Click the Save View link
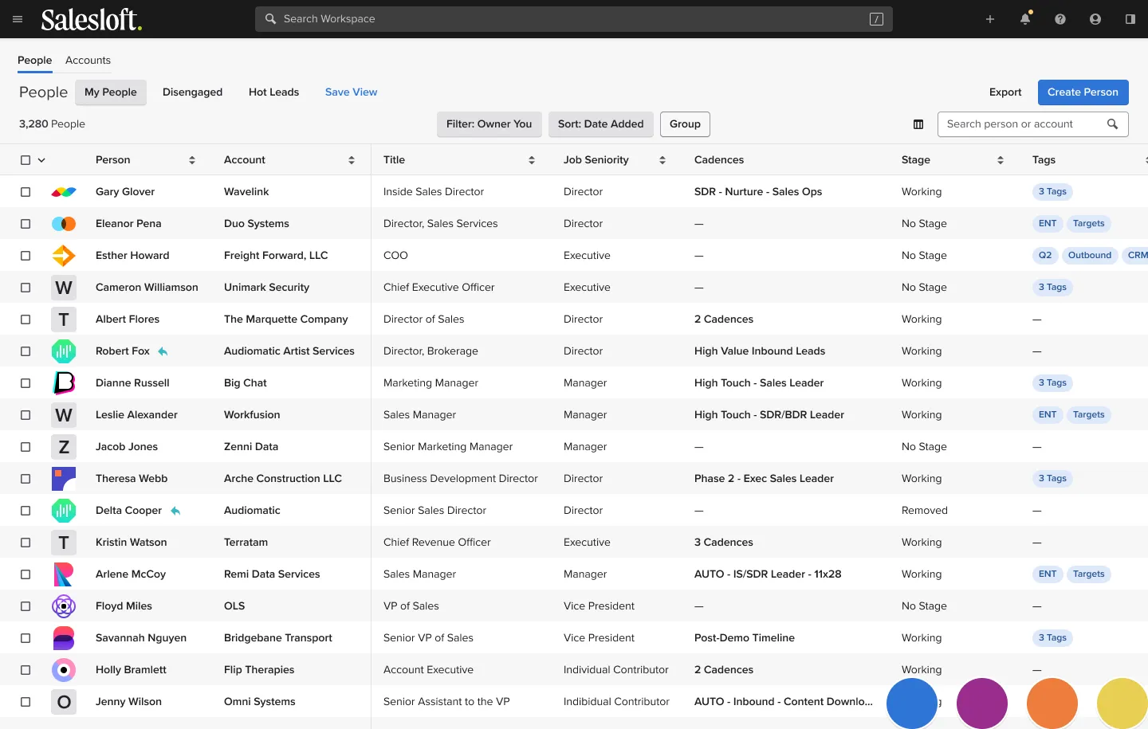Image resolution: width=1148 pixels, height=729 pixels. point(351,92)
